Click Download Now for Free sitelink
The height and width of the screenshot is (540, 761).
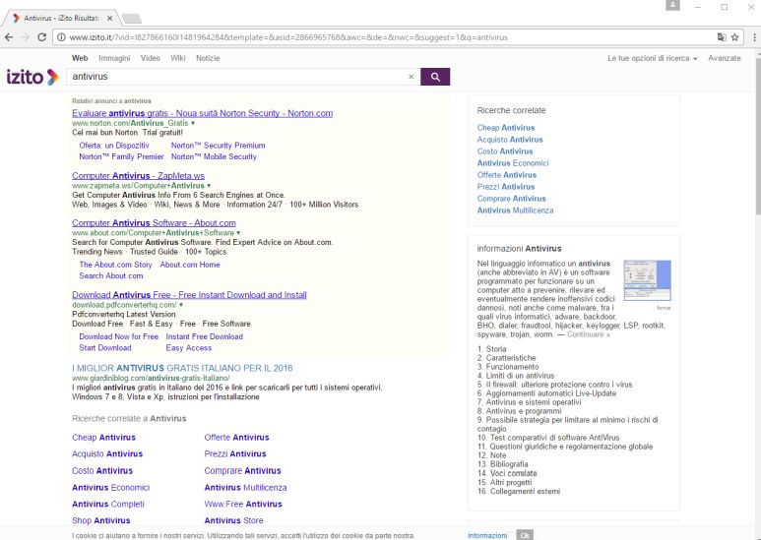point(119,336)
